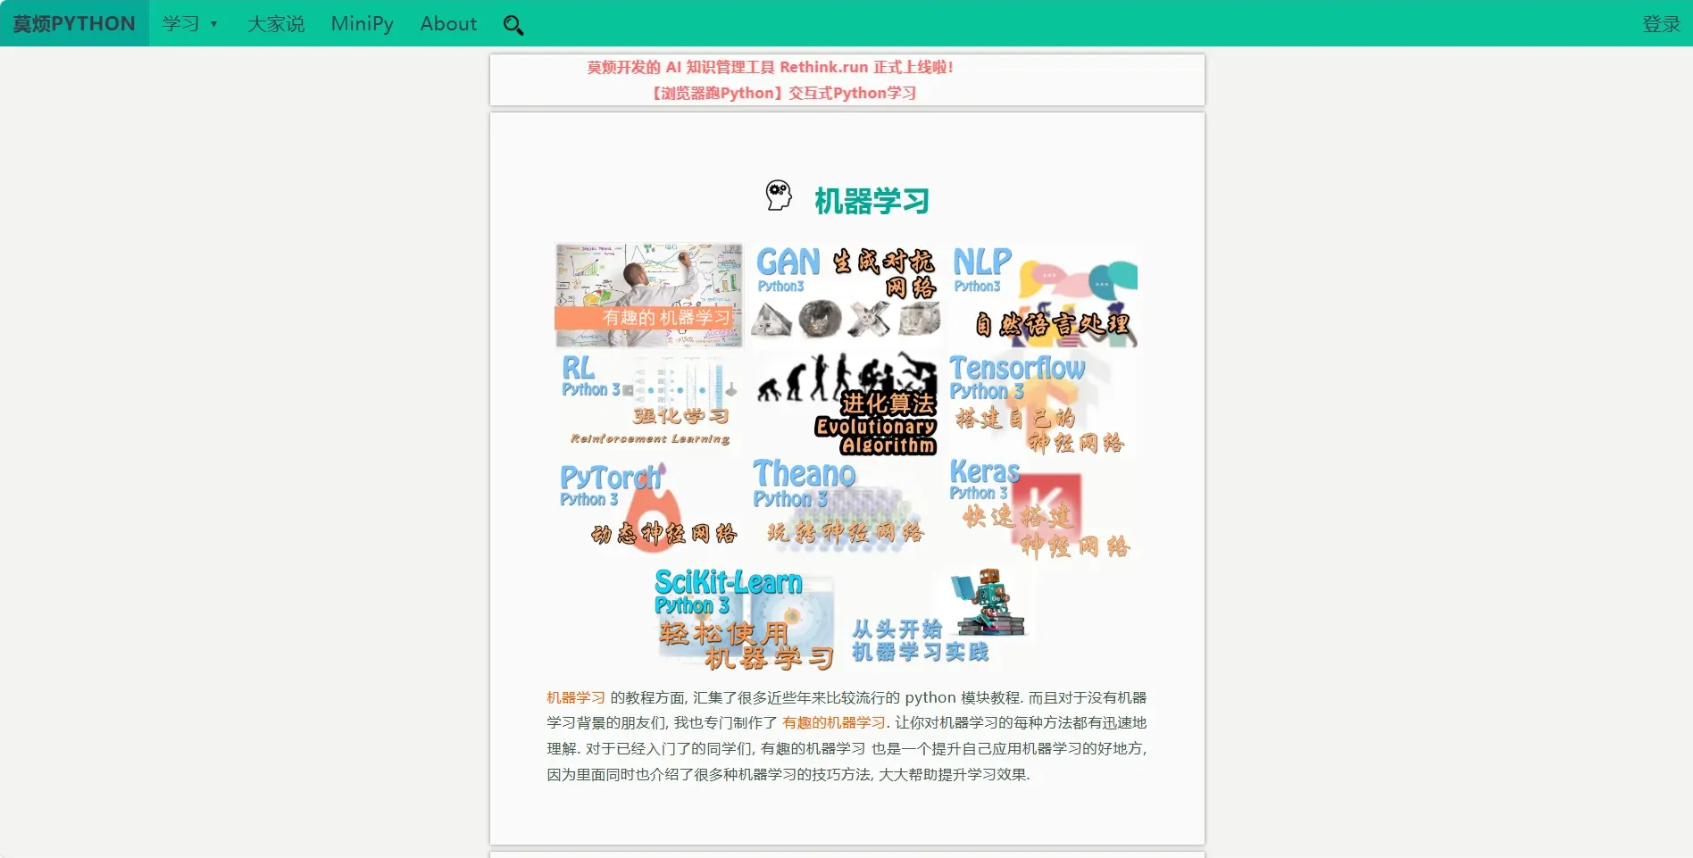Open the GAN 生成对抗网络 course thumbnail

click(846, 293)
